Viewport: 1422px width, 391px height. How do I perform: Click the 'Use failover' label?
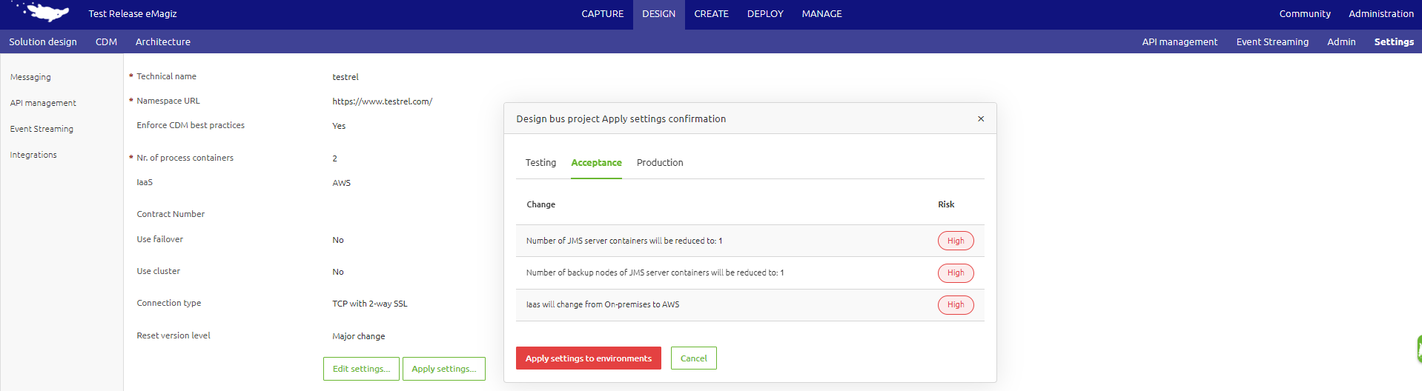160,239
